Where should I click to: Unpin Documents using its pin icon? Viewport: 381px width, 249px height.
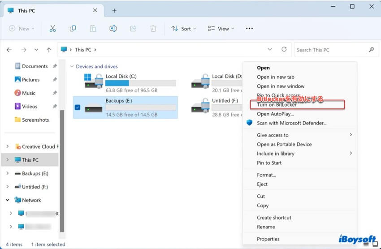tap(55, 66)
